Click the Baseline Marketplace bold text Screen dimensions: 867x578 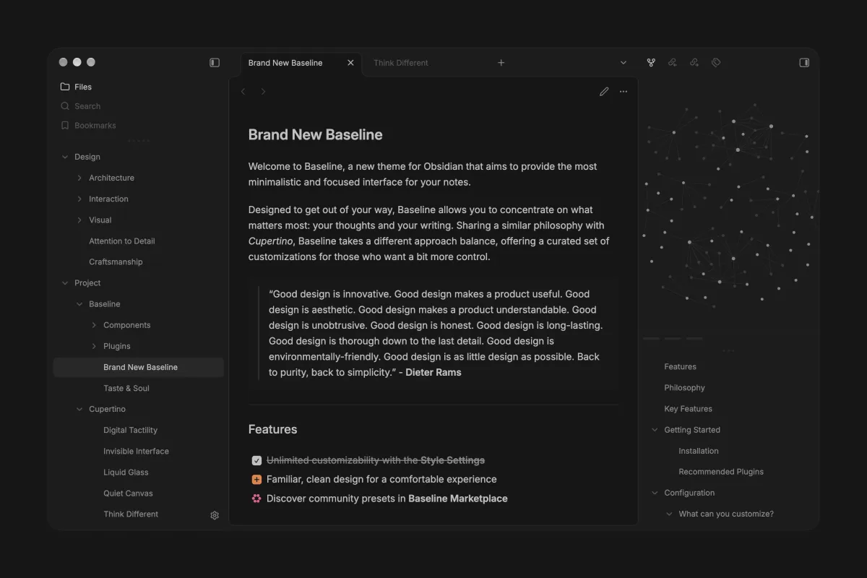pos(458,499)
